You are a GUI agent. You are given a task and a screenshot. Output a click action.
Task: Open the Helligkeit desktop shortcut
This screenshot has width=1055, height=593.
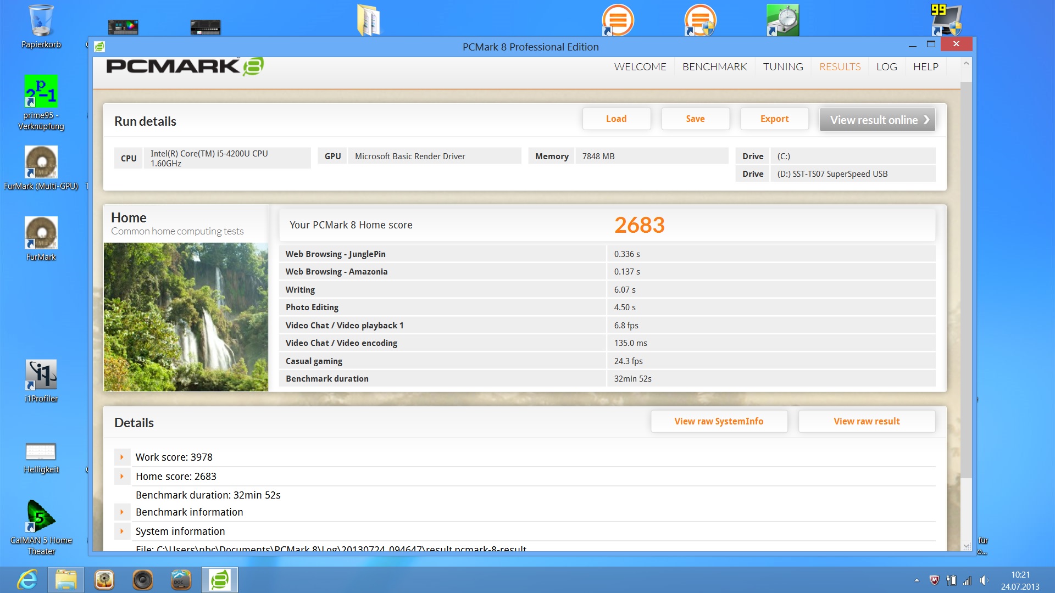pos(41,452)
